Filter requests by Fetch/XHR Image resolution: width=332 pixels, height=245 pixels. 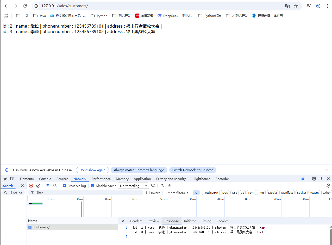(211, 193)
